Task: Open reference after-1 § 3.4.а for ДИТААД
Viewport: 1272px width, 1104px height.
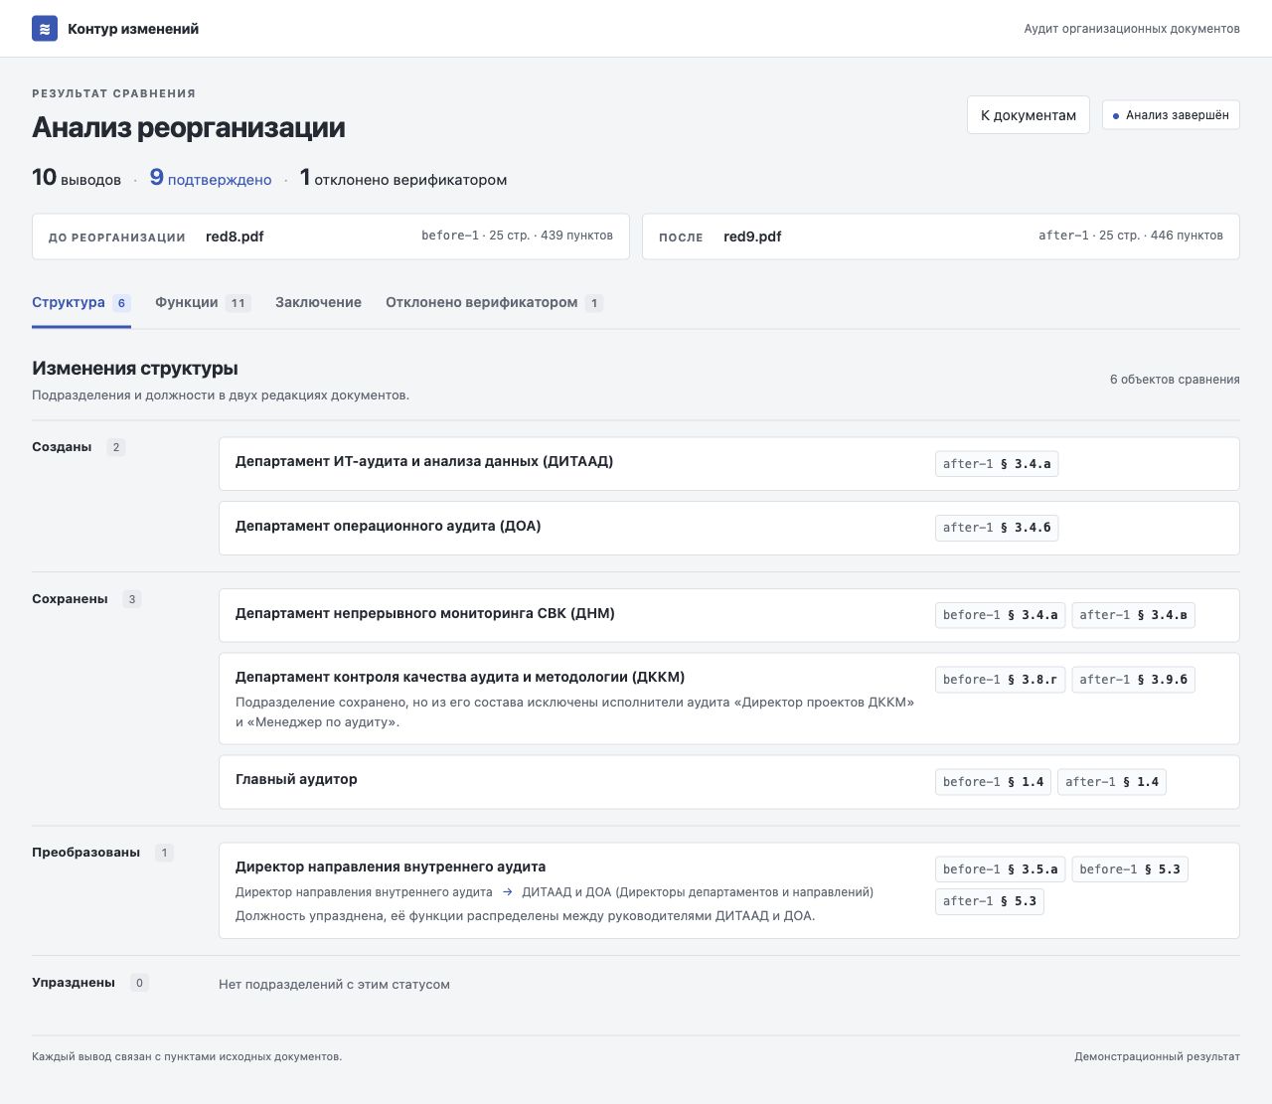Action: point(997,464)
